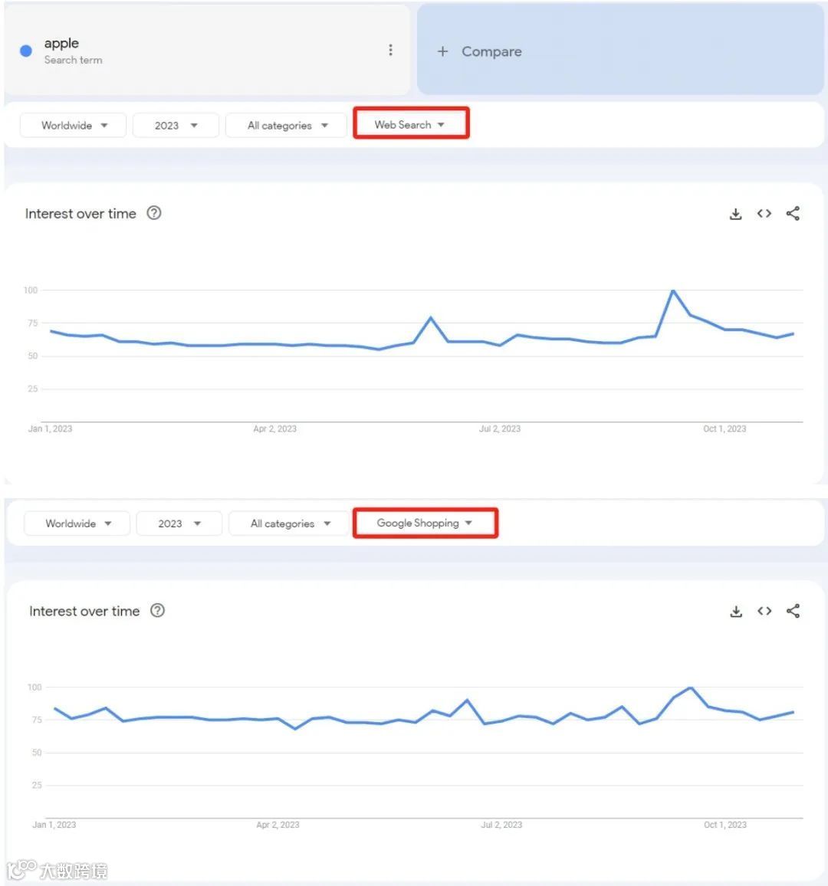The width and height of the screenshot is (828, 886).
Task: Share the Google Shopping trend chart
Action: [x=793, y=611]
